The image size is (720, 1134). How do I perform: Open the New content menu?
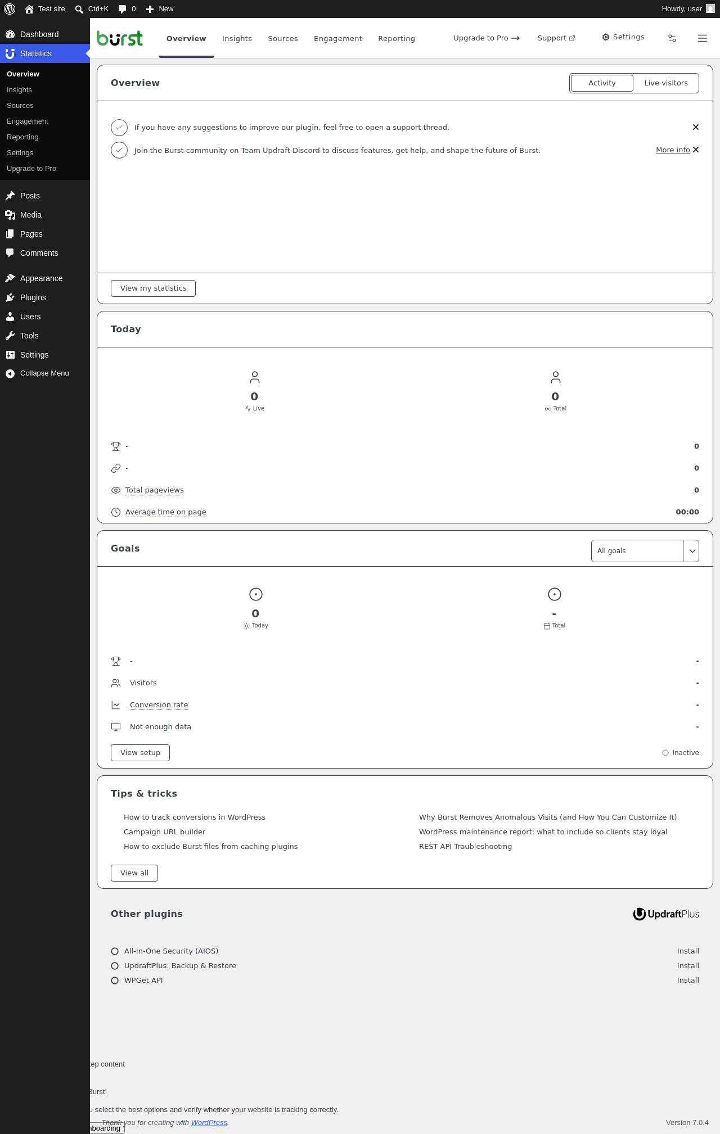coord(160,9)
